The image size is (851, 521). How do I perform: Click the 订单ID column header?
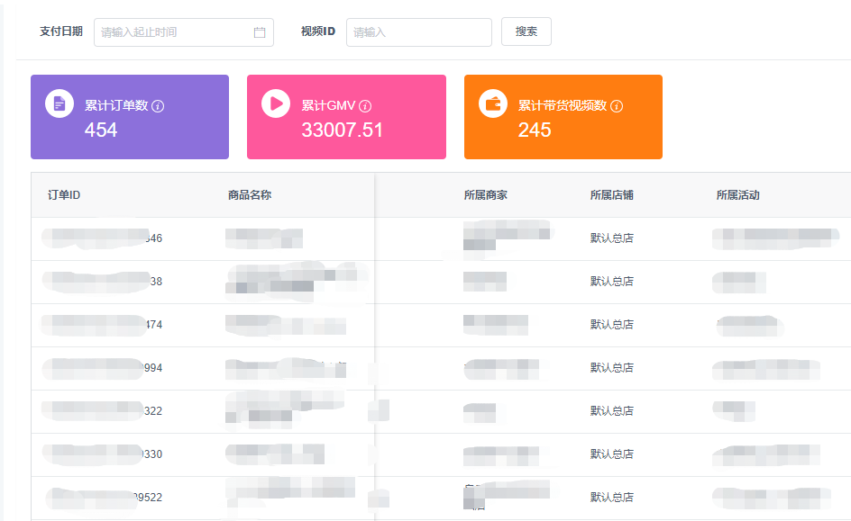pyautogui.click(x=64, y=195)
